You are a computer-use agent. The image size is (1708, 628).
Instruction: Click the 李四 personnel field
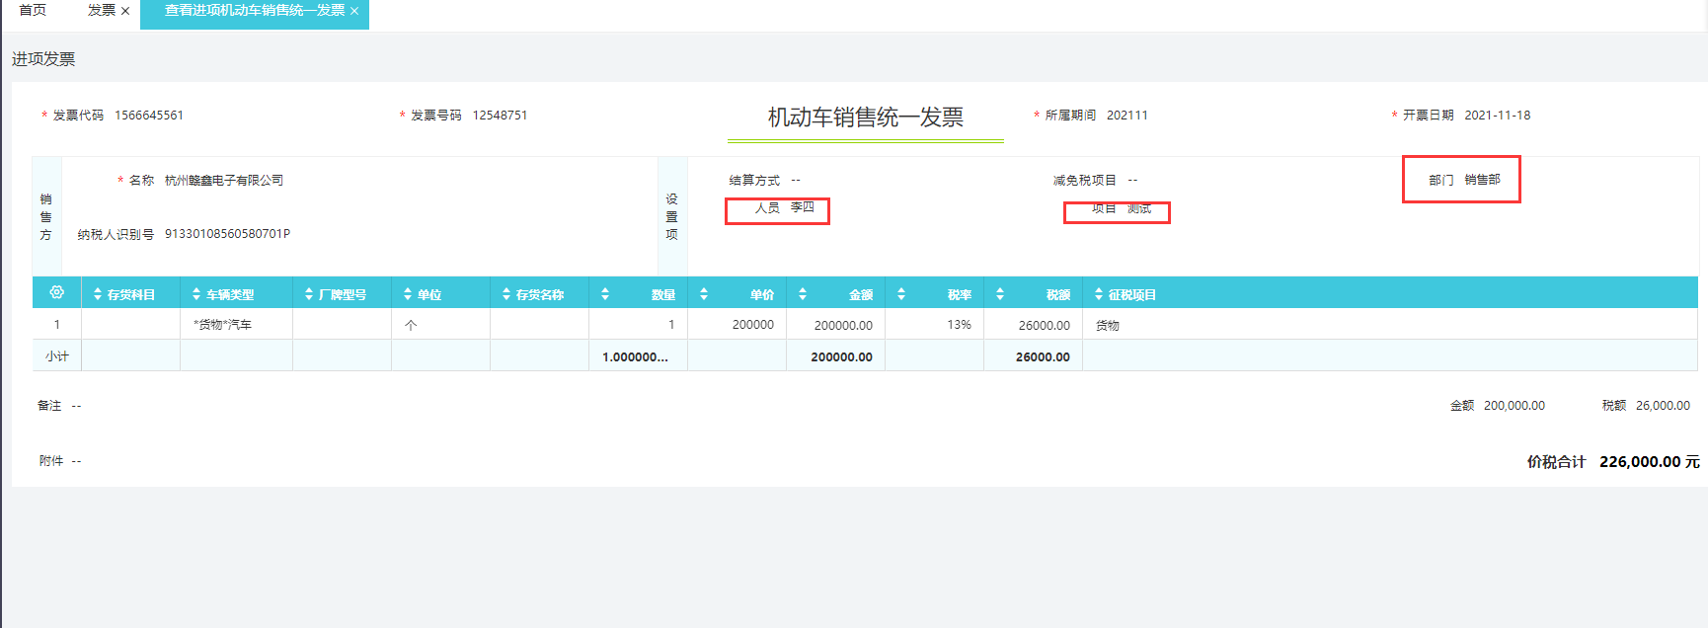(802, 207)
